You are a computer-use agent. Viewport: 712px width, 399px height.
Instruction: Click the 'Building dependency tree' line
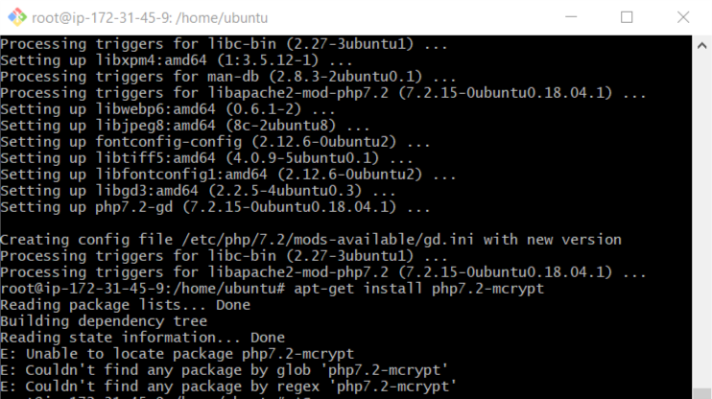click(x=104, y=321)
